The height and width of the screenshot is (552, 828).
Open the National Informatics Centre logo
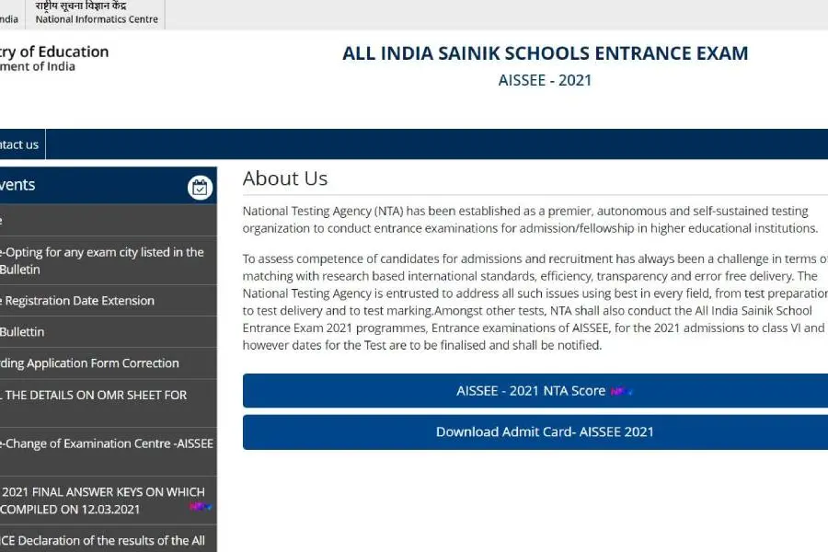(x=96, y=13)
